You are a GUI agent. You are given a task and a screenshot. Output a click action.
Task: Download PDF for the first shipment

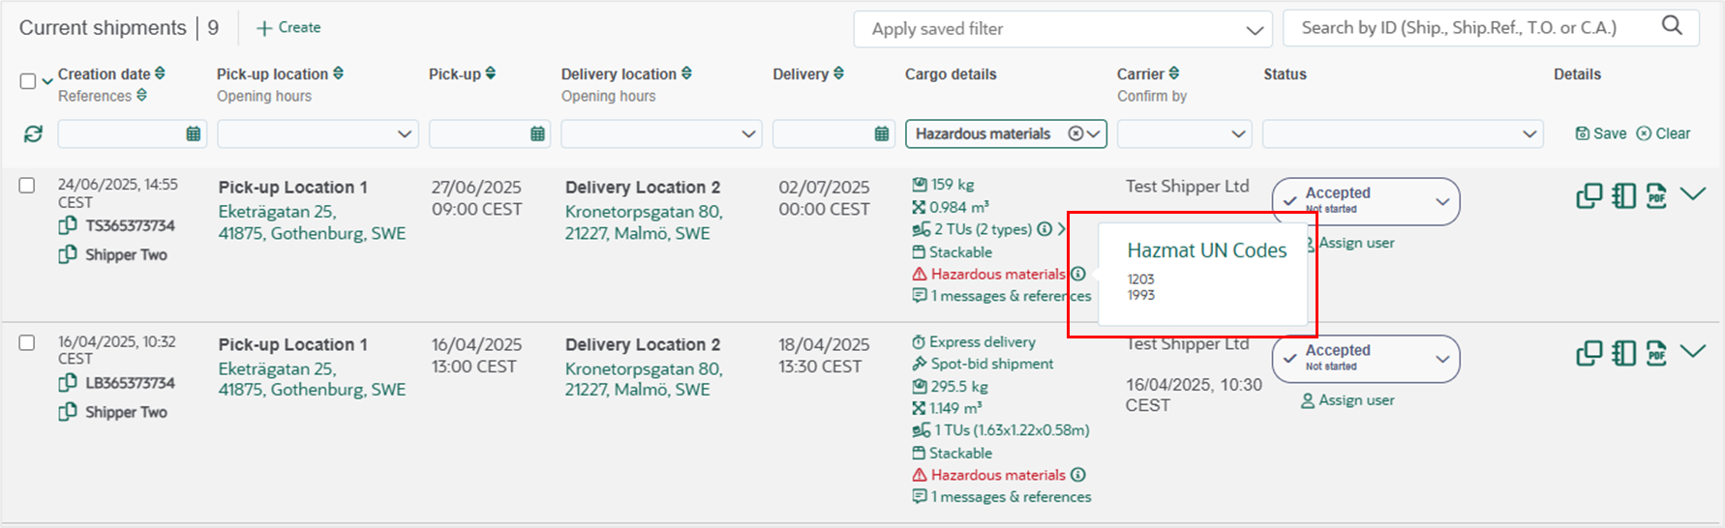(x=1656, y=195)
